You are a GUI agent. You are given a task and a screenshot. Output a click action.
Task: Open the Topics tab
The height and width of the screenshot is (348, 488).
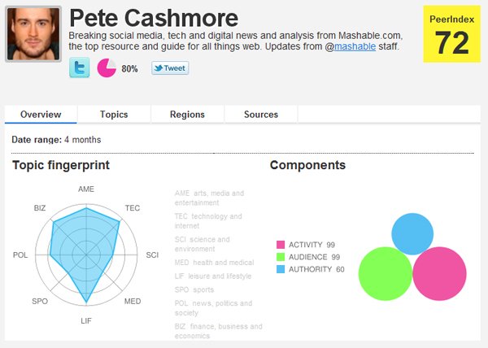pos(114,115)
